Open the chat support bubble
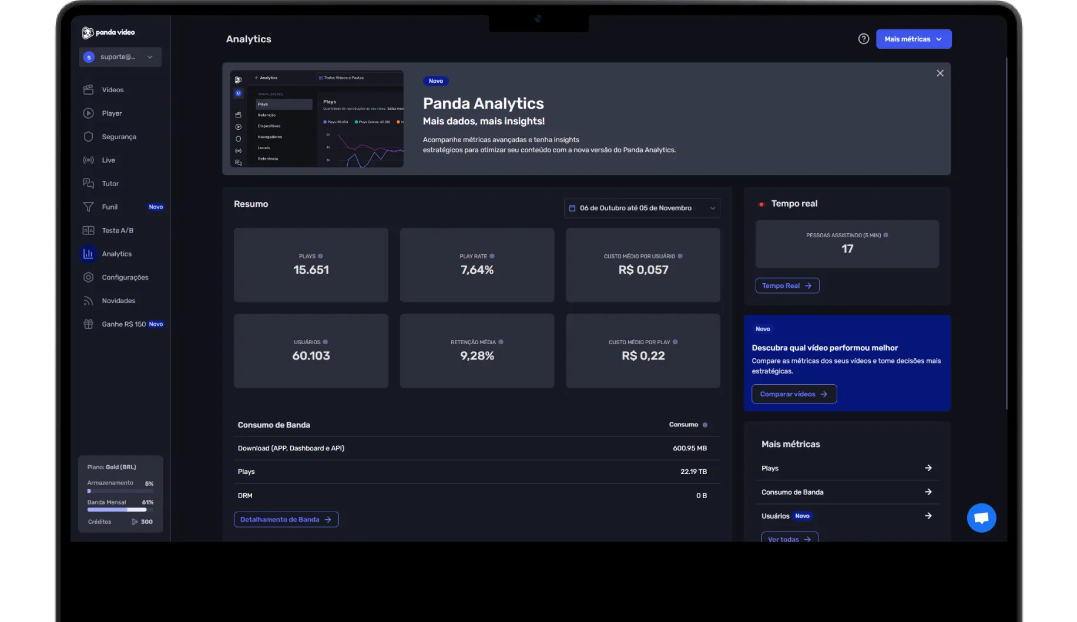 981,518
